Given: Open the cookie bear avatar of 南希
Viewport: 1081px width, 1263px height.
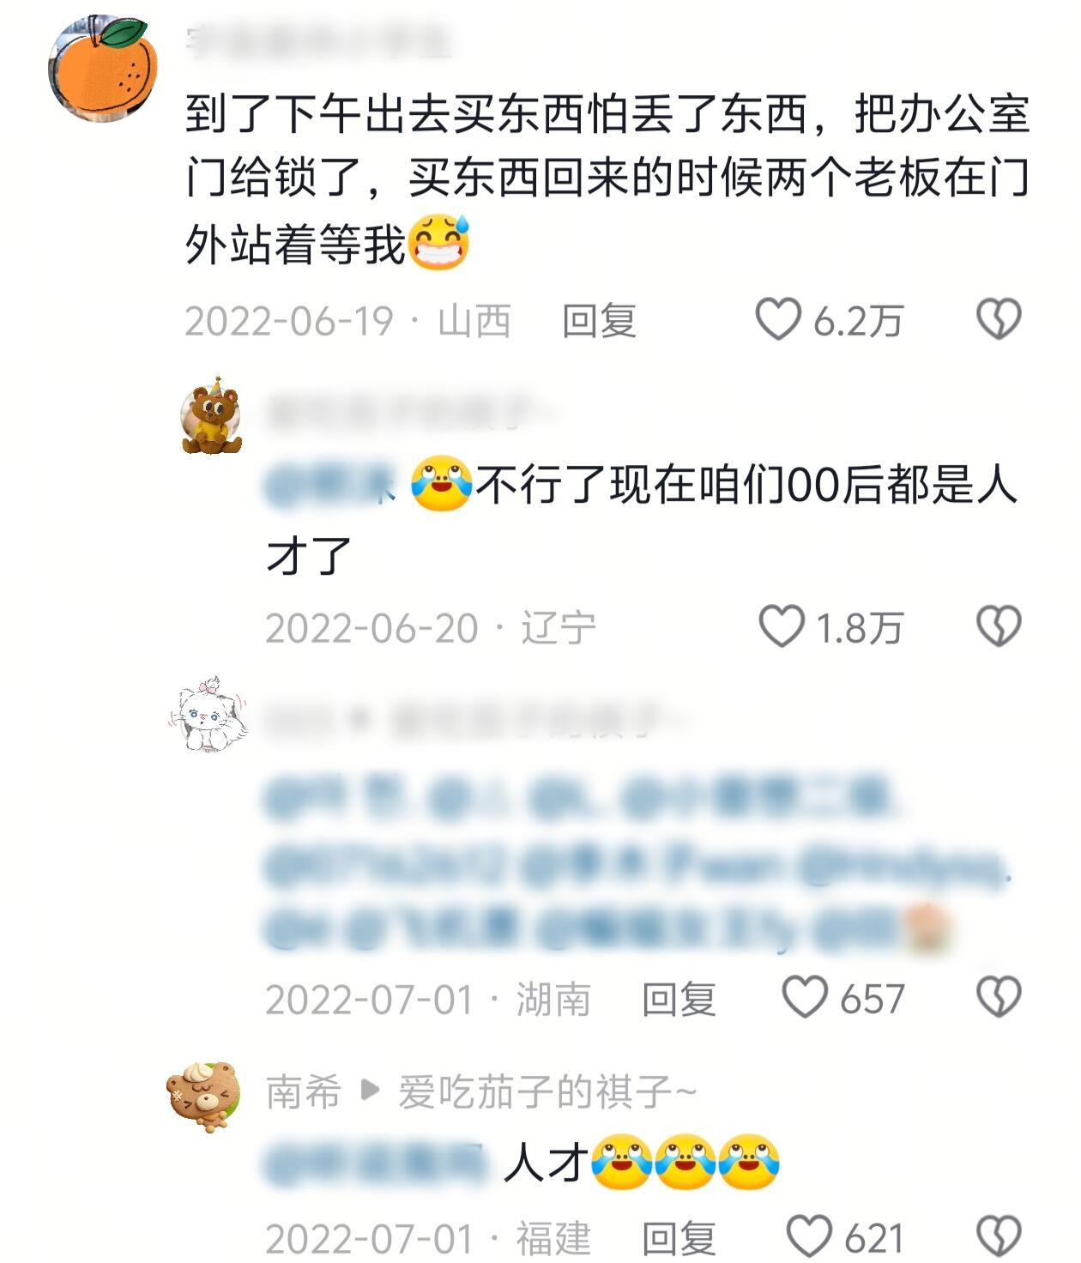Looking at the screenshot, I should click(203, 1096).
